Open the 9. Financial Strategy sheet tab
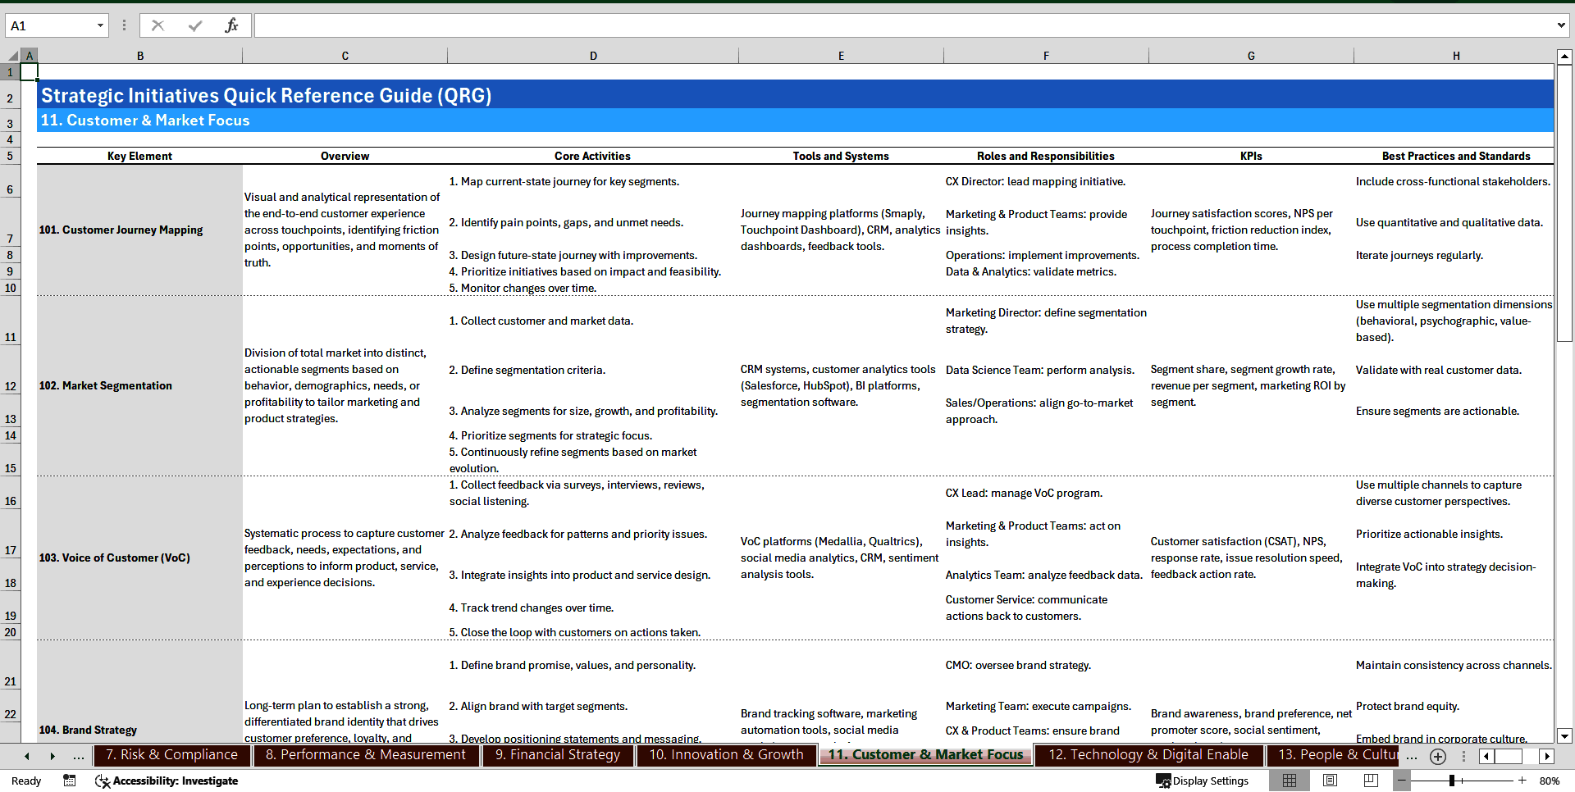Screen dimensions: 1575x792 coord(557,755)
